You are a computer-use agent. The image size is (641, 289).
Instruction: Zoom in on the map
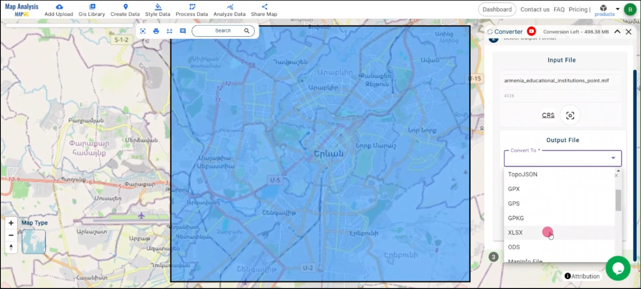(11, 223)
